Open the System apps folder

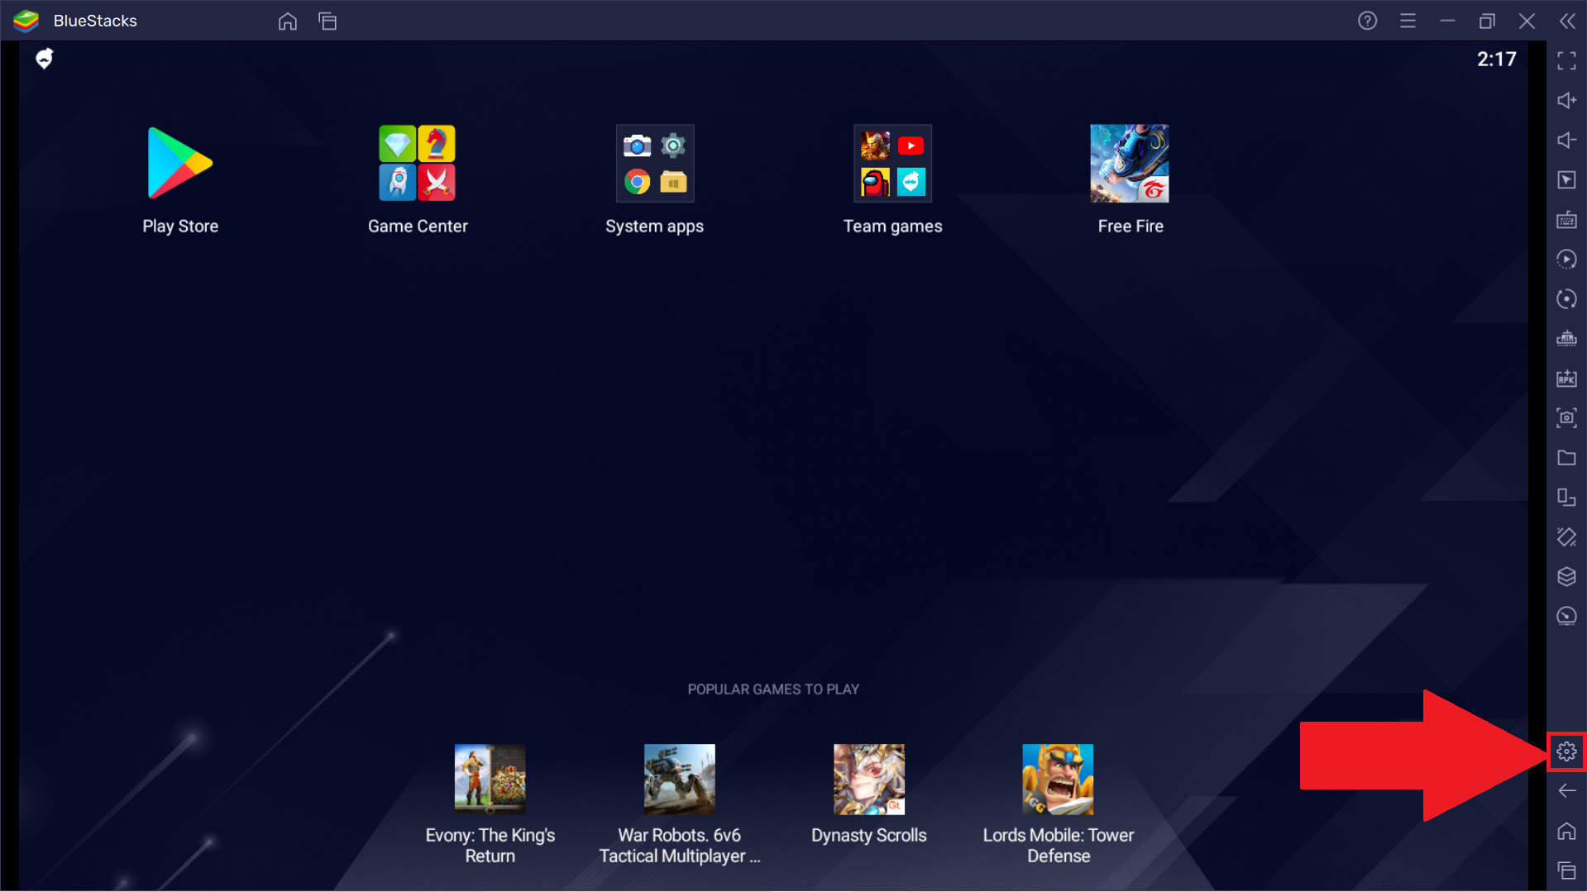(x=654, y=163)
